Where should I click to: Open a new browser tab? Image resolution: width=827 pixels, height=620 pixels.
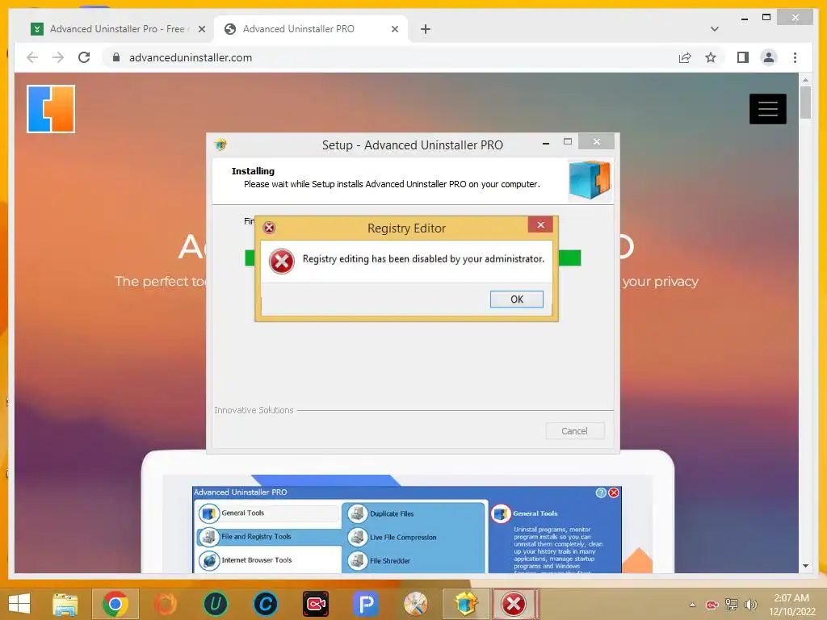coord(426,29)
